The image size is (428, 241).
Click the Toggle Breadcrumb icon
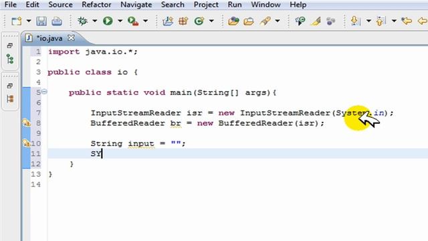(300, 21)
